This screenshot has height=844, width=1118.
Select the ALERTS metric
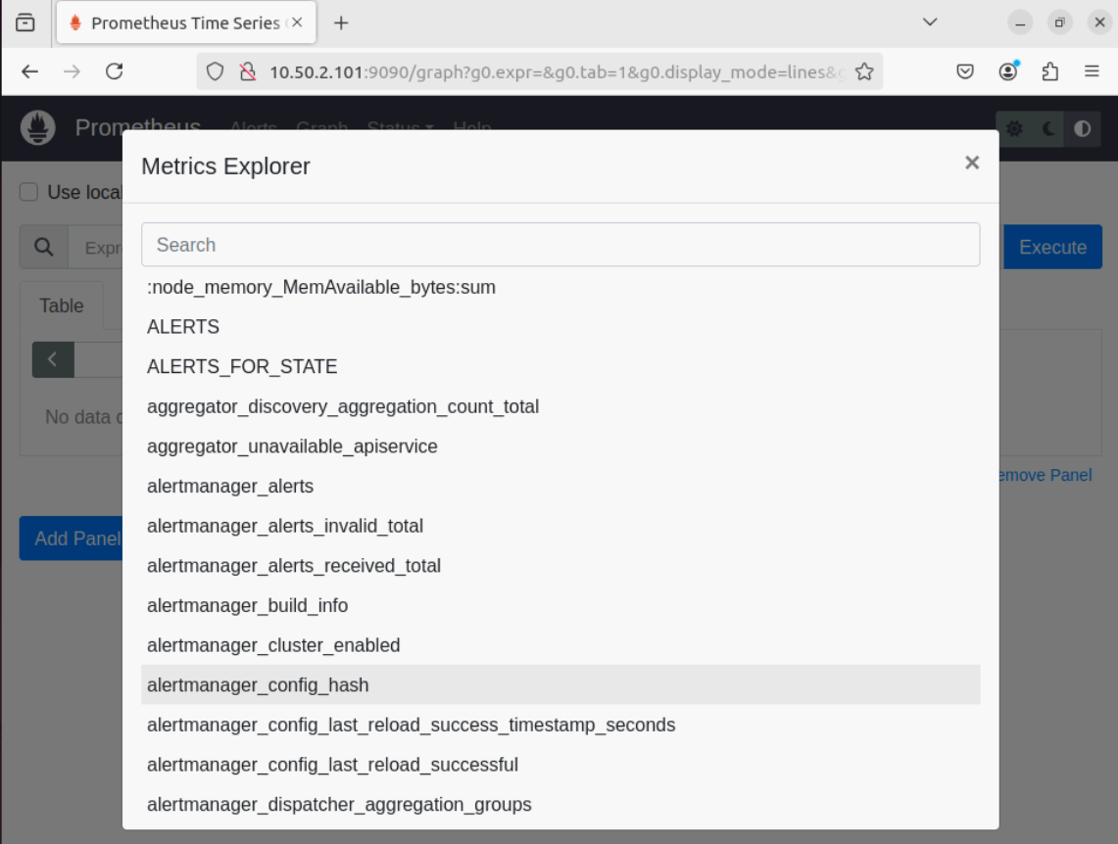[560, 327]
